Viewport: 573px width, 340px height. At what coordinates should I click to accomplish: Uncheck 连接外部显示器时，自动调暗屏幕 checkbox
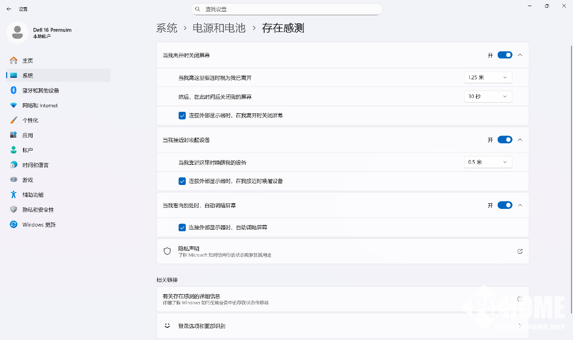coord(182,227)
